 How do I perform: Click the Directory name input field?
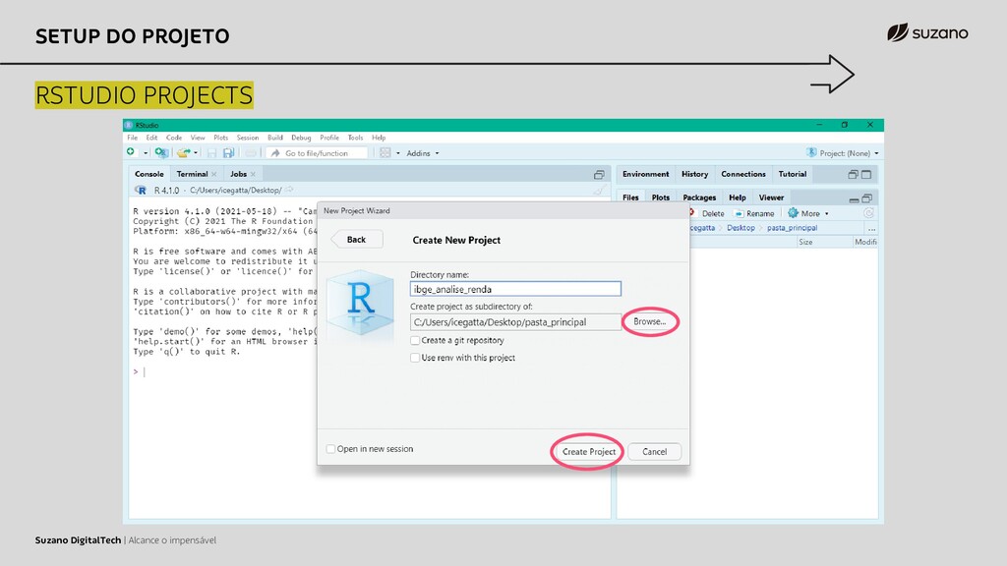tap(515, 290)
